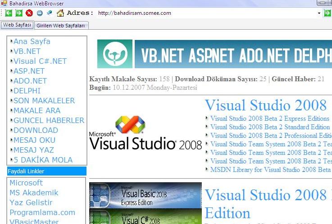Click the Bahadirsa WebBrowser app icon in title bar
332x224 pixels.
tap(4, 4)
